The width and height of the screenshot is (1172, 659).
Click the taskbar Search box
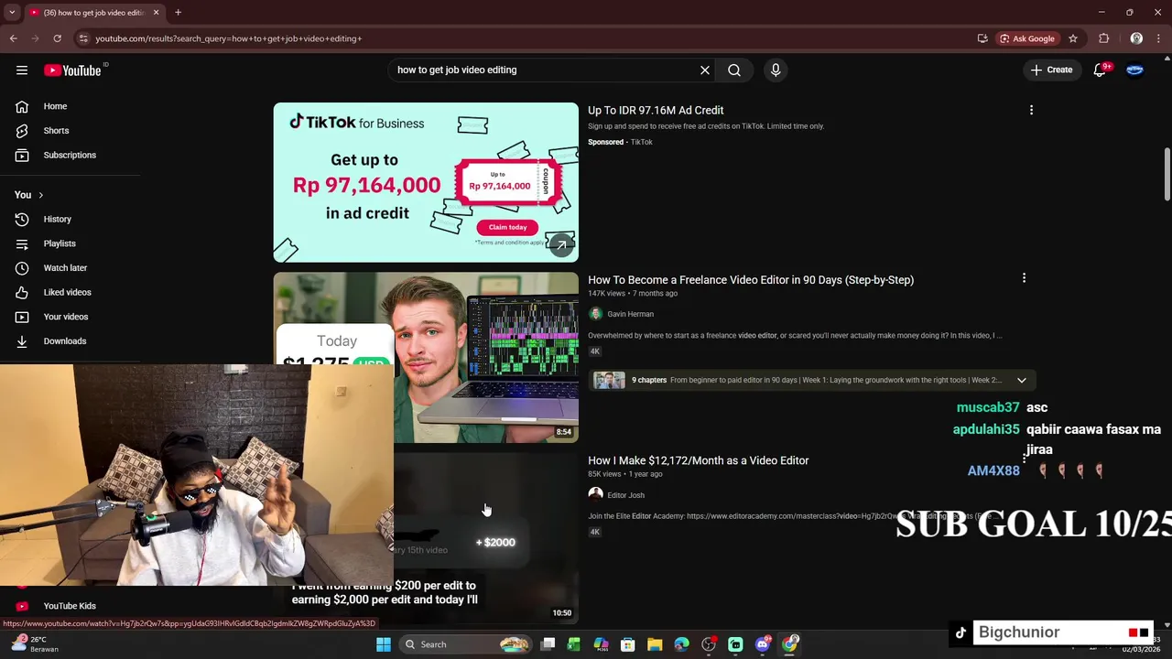pos(466,644)
